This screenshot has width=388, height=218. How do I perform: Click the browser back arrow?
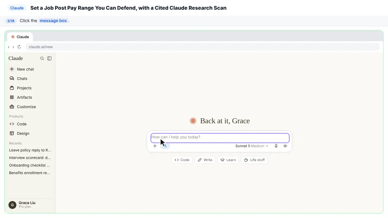(9, 47)
